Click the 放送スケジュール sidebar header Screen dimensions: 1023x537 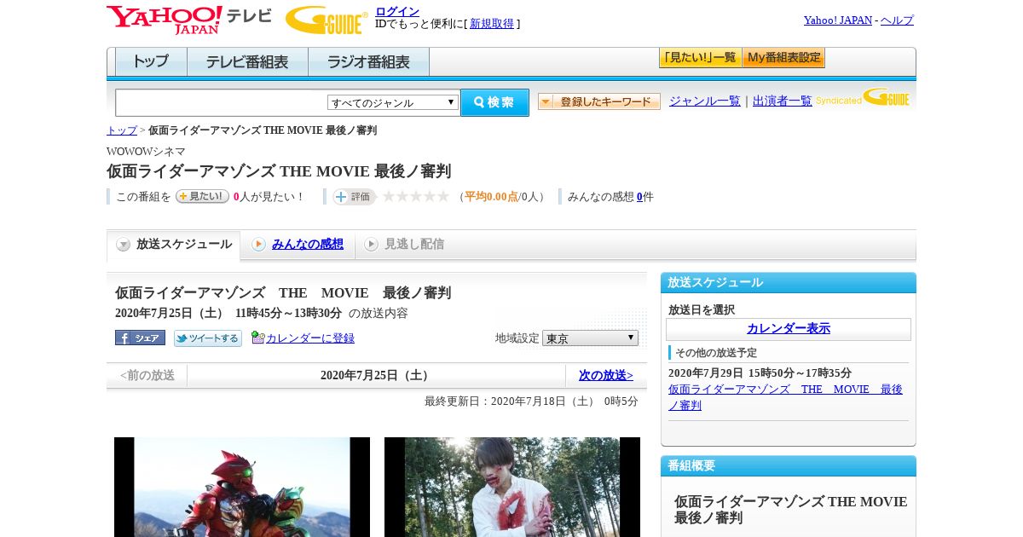point(789,282)
